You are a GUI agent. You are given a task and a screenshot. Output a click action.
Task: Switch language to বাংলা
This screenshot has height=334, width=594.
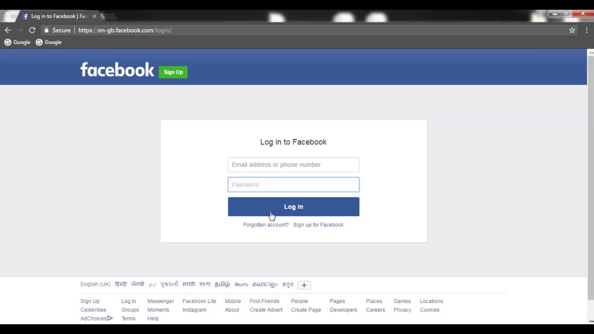pyautogui.click(x=205, y=284)
